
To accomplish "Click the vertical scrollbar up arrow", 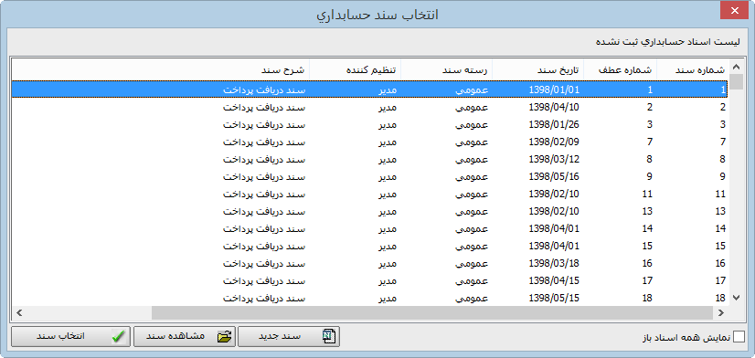I will (736, 67).
